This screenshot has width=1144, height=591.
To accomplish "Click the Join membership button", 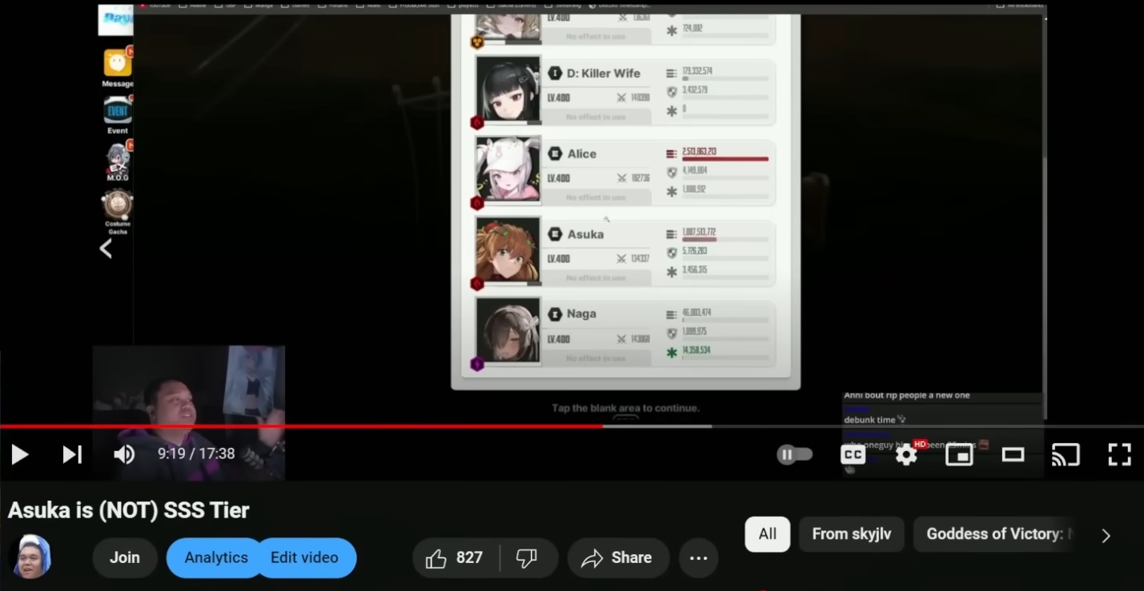I will click(125, 557).
